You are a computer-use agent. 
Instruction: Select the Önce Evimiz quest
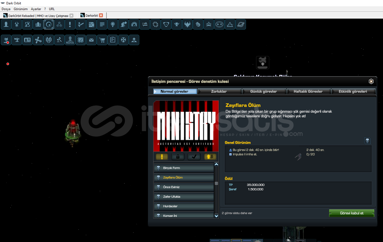pyautogui.click(x=184, y=187)
